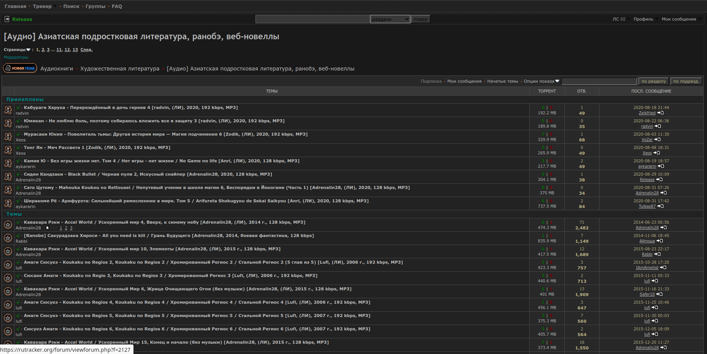Click the star icon beside the Accel World 4 topic
Image resolution: width=707 pixels, height=354 pixels.
8,224
